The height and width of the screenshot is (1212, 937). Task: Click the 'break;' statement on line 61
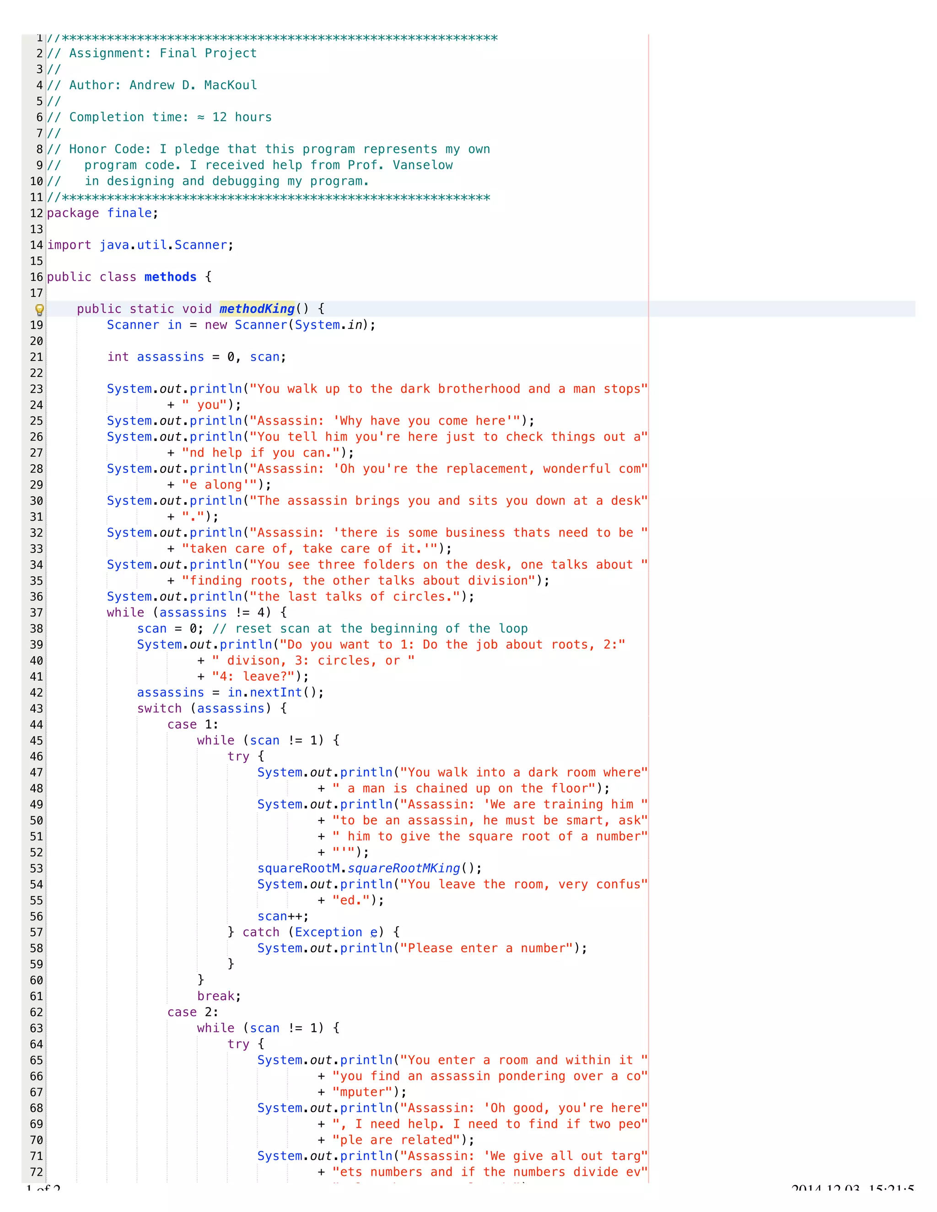coord(219,996)
